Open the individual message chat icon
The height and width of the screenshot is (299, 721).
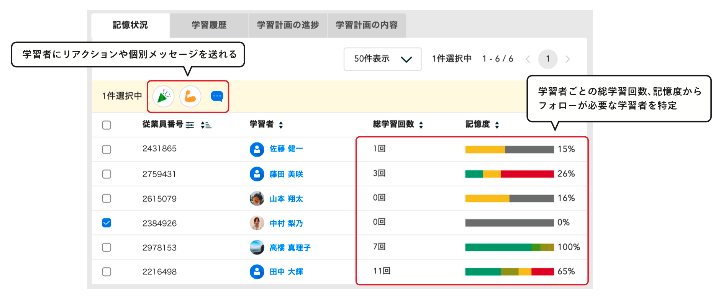pos(217,96)
